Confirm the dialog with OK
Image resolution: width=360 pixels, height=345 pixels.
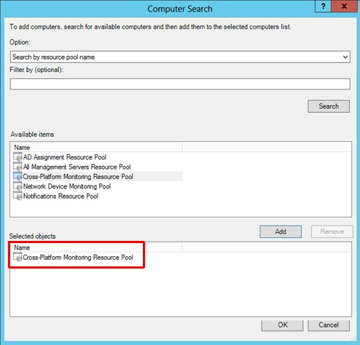pyautogui.click(x=283, y=325)
